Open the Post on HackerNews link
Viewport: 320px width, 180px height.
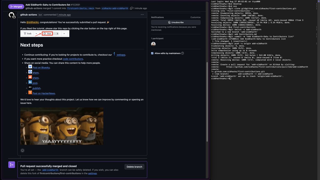(x=44, y=93)
